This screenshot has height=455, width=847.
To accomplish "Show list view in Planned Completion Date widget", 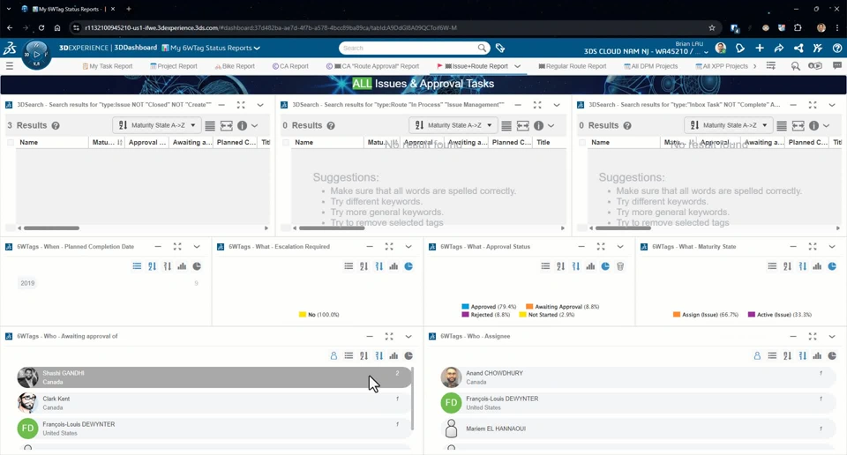I will point(137,266).
